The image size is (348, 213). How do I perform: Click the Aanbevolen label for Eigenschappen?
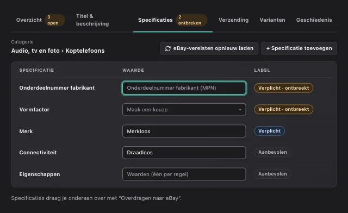(x=272, y=174)
